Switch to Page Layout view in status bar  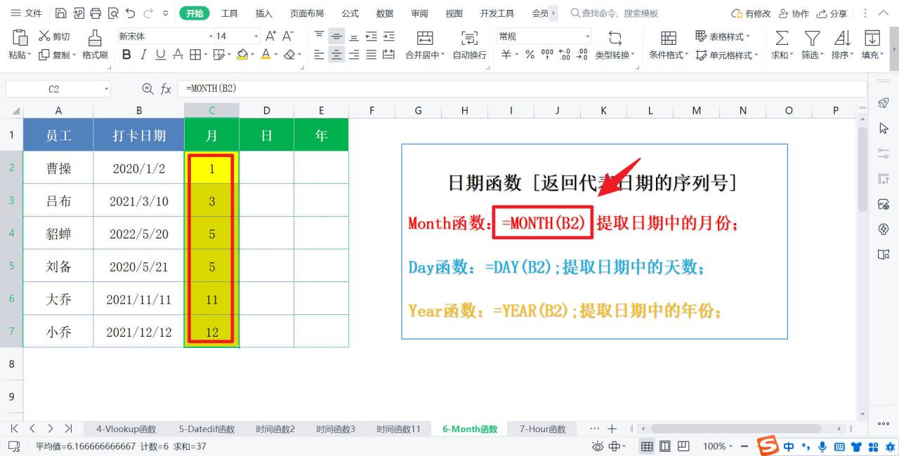click(664, 446)
